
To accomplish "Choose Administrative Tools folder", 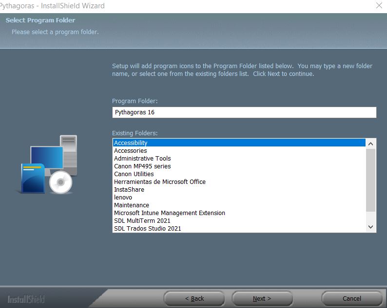I will pyautogui.click(x=239, y=159).
